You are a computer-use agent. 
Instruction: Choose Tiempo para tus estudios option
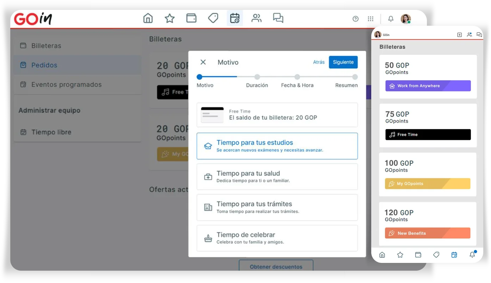click(x=277, y=146)
